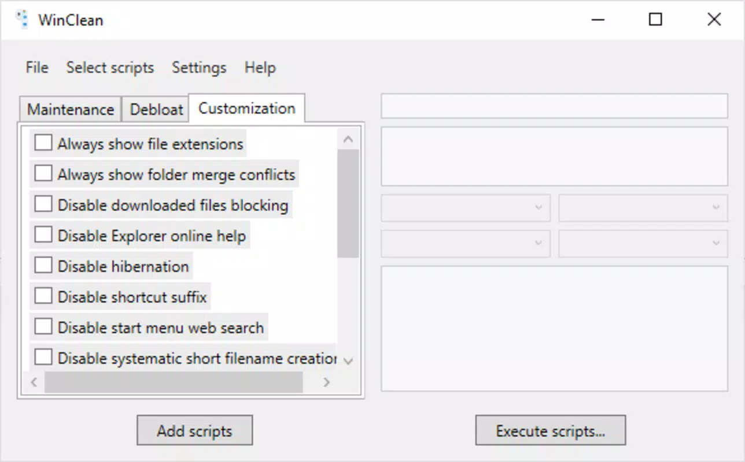Maximize the WinClean window
The width and height of the screenshot is (745, 462).
(x=655, y=20)
